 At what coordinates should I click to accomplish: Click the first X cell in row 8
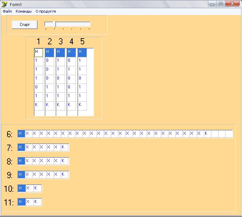[x=29, y=161]
